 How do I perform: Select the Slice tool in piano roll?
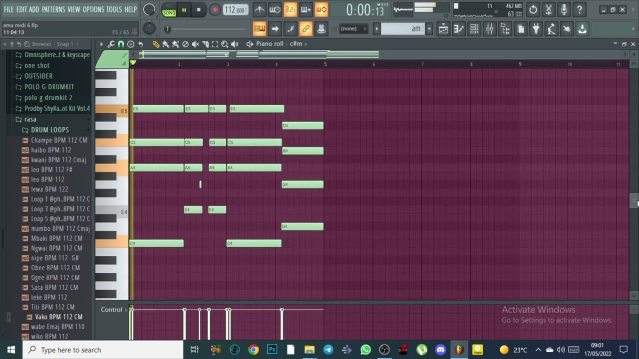click(205, 44)
